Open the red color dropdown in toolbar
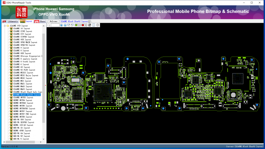This screenshot has height=149, width=265. [x=86, y=25]
